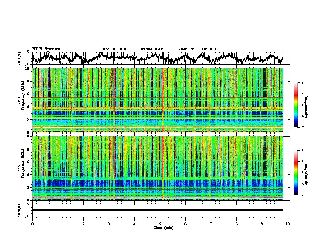Click the "9" tick on the time axis

pos(262,224)
